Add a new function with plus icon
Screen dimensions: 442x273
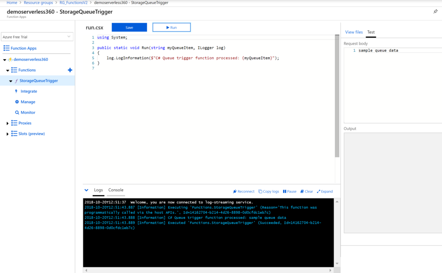(x=70, y=70)
